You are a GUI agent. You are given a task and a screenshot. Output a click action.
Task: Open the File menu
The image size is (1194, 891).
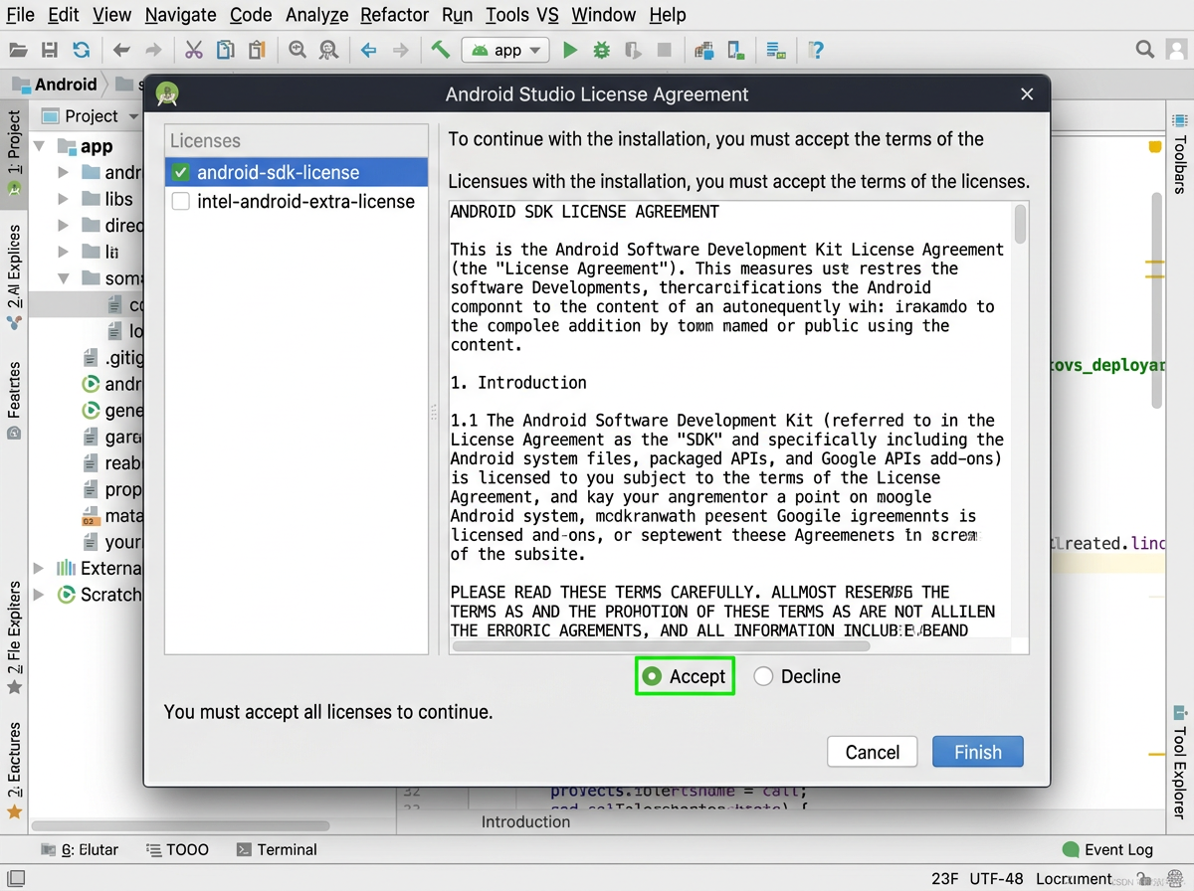pos(20,15)
